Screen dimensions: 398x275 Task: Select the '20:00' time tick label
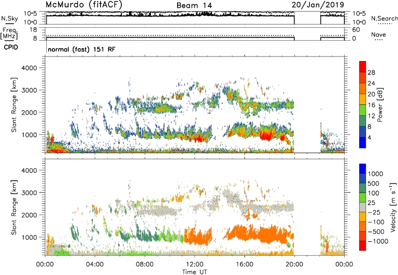294,265
